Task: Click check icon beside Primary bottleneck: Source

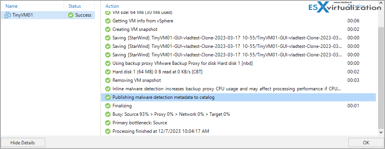Action: [x=107, y=123]
